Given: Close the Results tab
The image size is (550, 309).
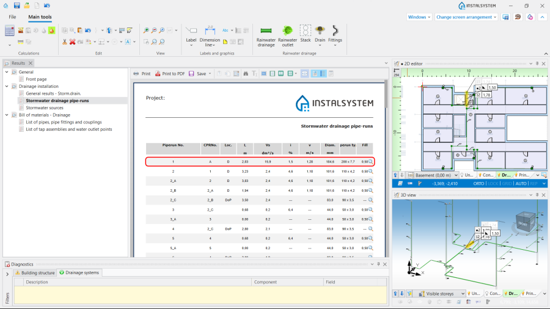Looking at the screenshot, I should pos(31,63).
